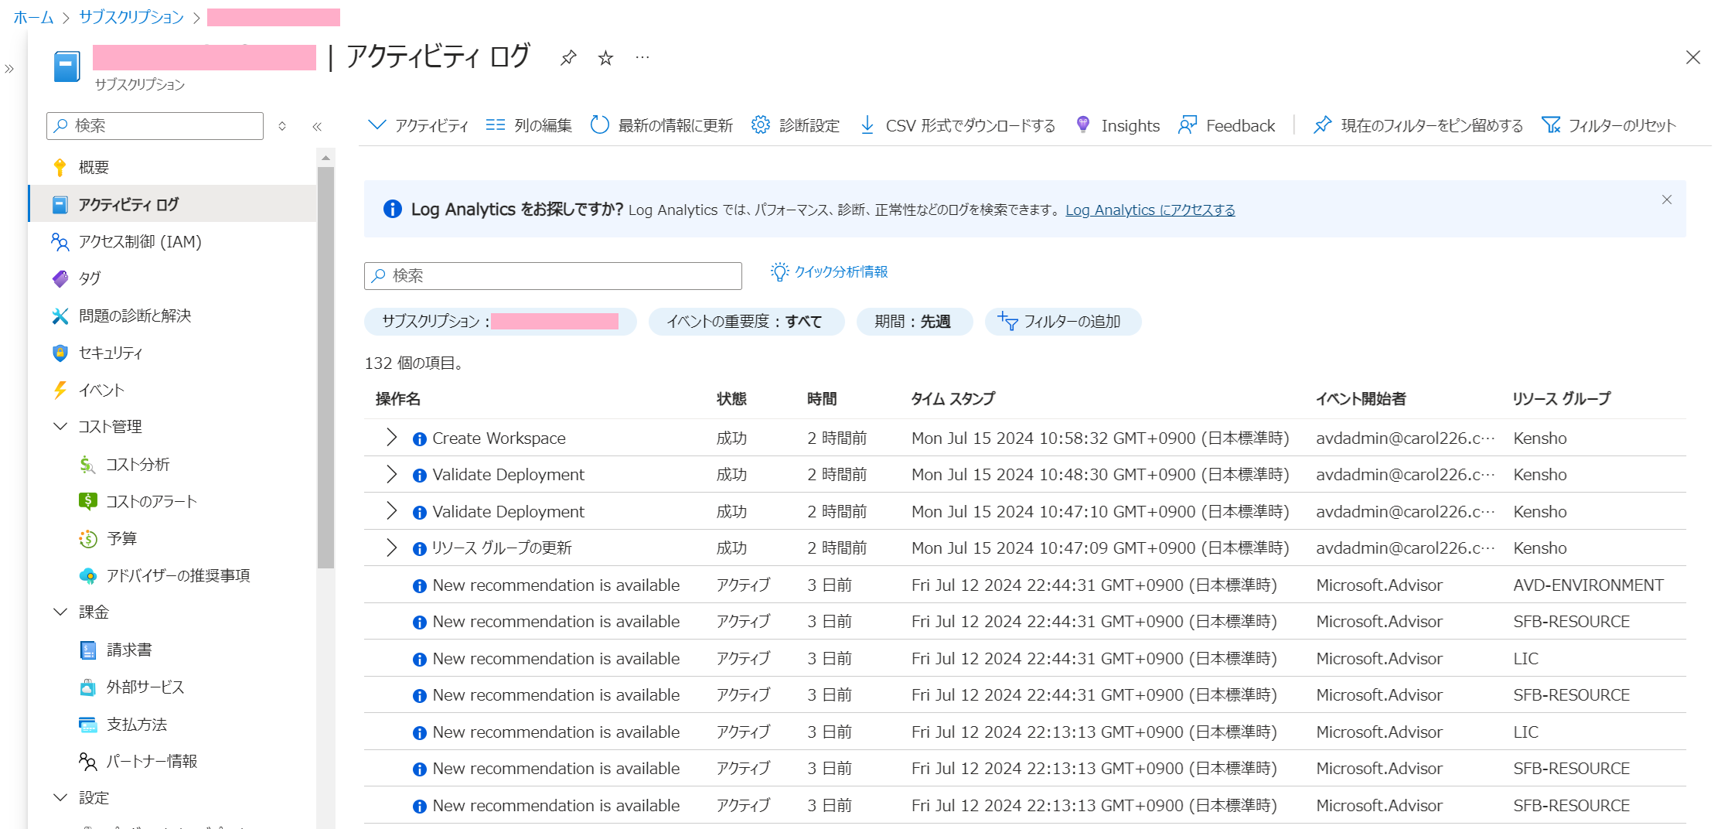Sort by the リソース グループ column header

pyautogui.click(x=1562, y=399)
